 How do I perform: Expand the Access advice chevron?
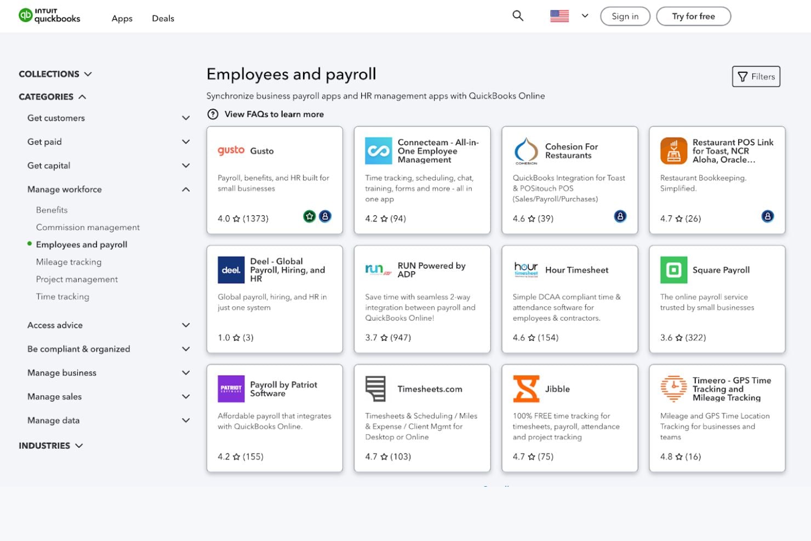click(x=186, y=325)
